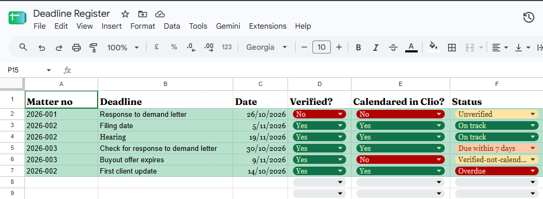This screenshot has width=543, height=199.
Task: Click the print icon
Action: (76, 48)
